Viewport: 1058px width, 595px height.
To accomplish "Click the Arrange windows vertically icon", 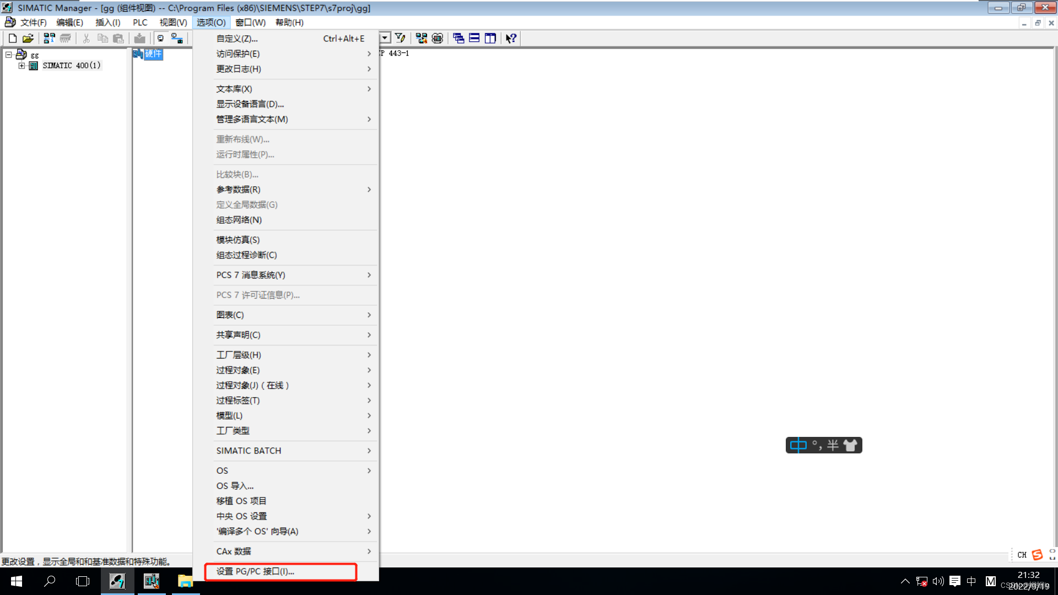I will click(490, 38).
